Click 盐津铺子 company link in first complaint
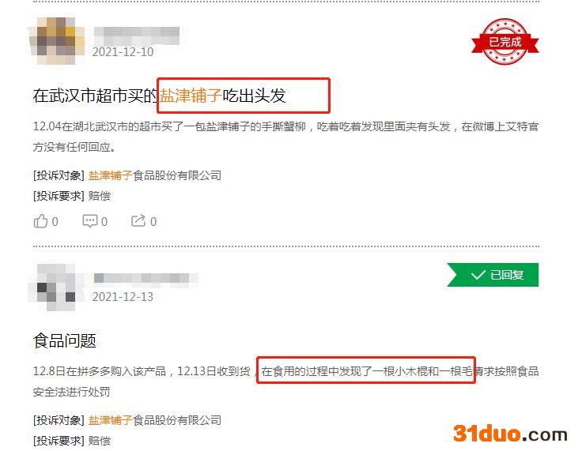 coord(110,175)
